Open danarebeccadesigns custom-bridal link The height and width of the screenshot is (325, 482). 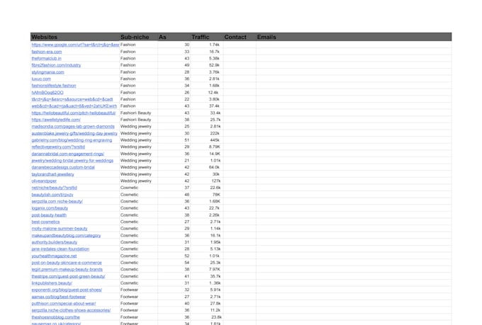(63, 167)
